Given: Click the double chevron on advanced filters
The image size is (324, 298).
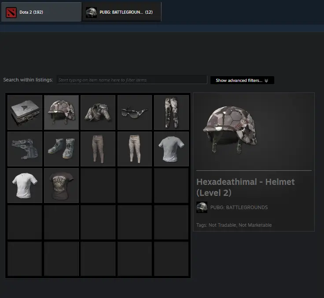Looking at the screenshot, I should (266, 81).
